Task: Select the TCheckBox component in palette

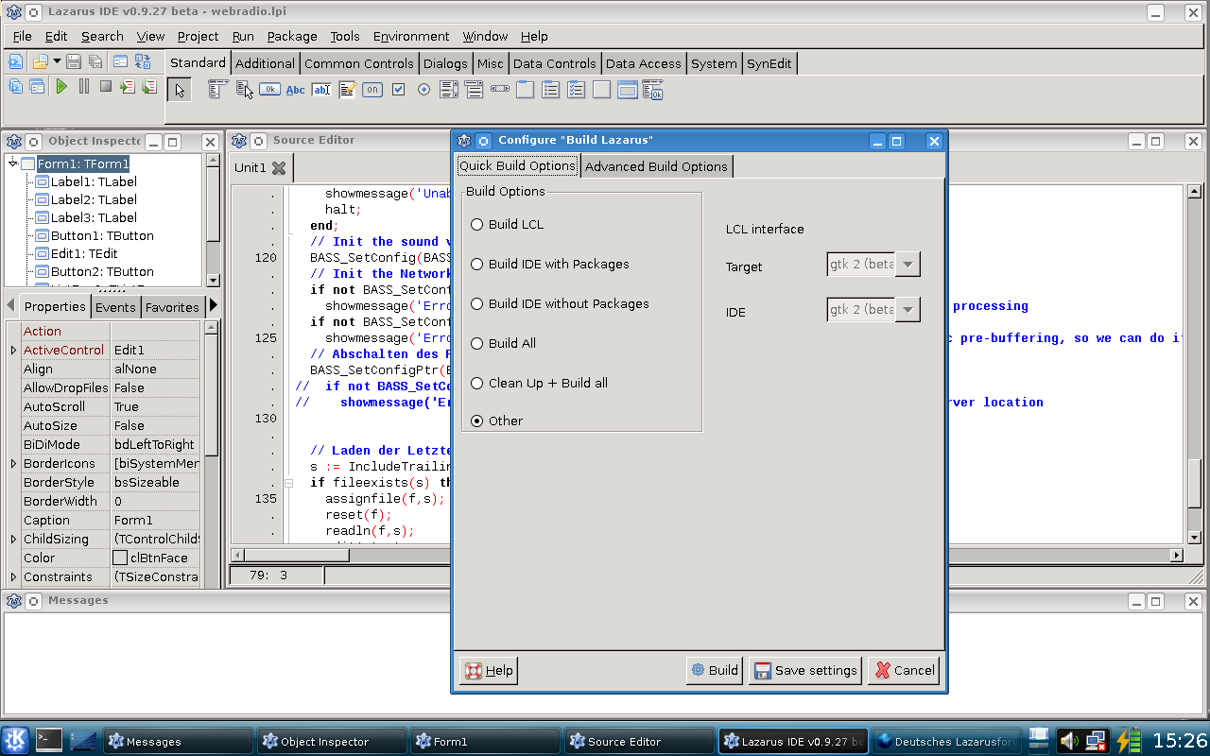Action: pyautogui.click(x=398, y=90)
